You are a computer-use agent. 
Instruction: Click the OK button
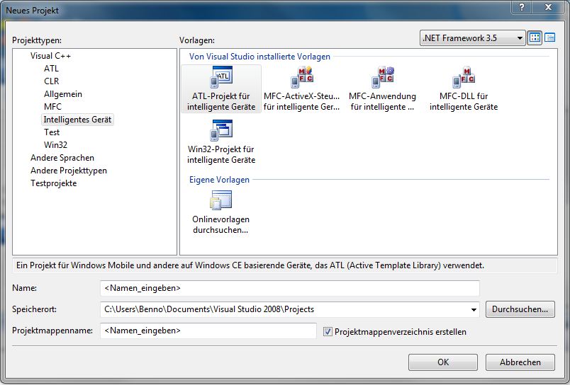(x=443, y=362)
